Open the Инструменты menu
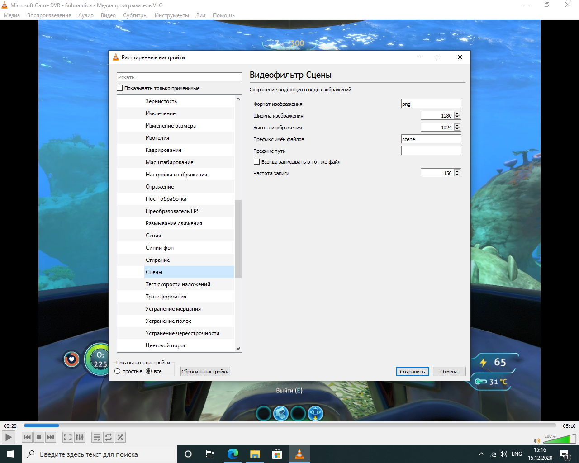579x463 pixels. pos(172,15)
